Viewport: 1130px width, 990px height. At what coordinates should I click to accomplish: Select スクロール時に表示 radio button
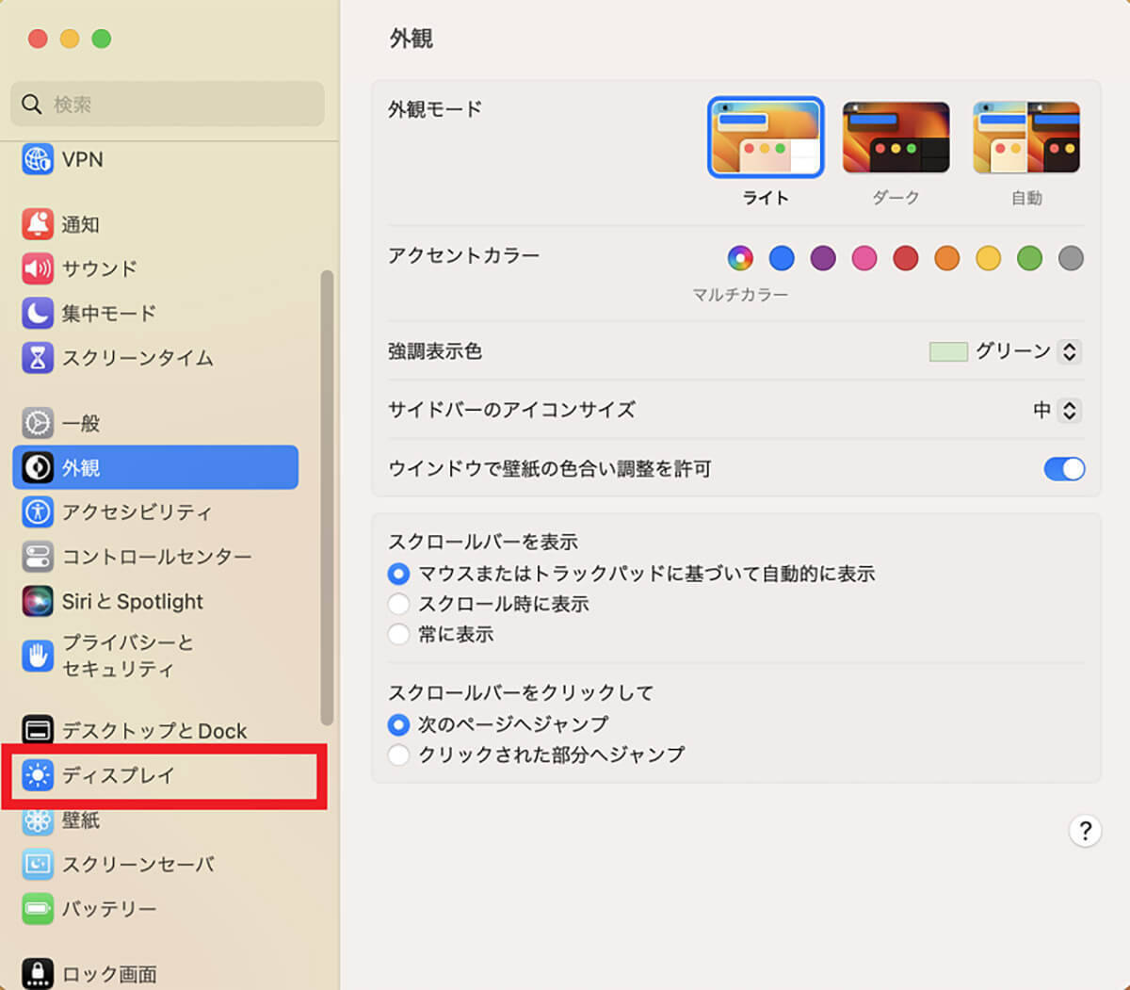398,604
